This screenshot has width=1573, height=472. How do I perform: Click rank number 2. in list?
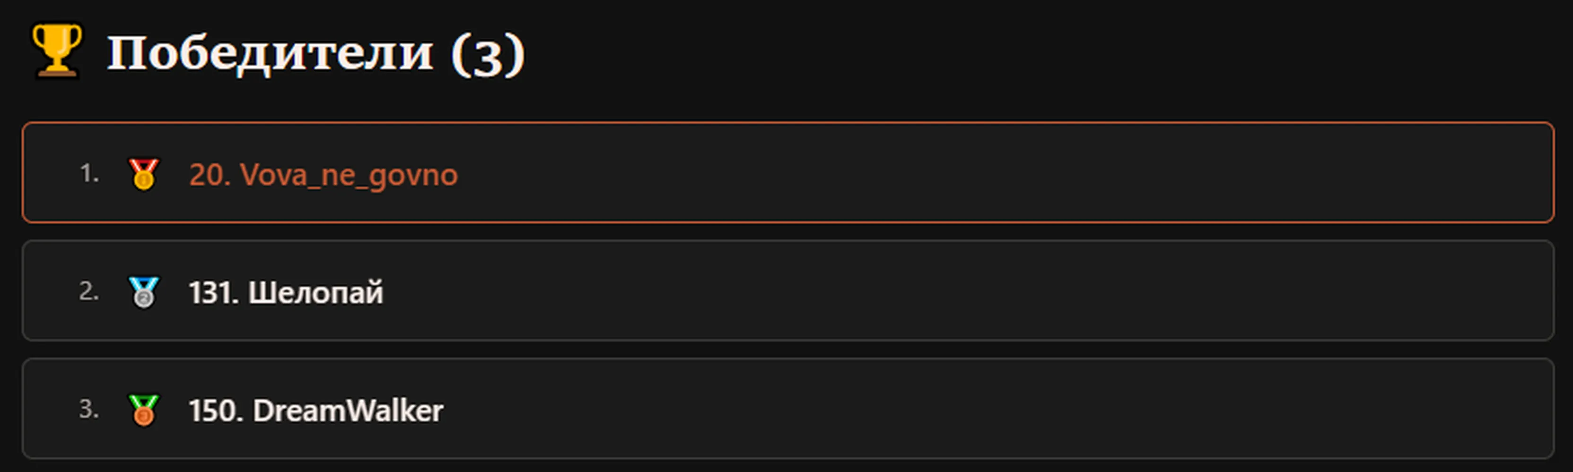88,291
